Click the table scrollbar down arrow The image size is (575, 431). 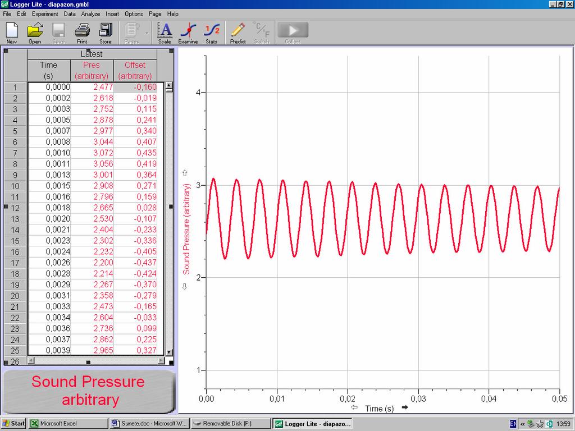pos(169,352)
